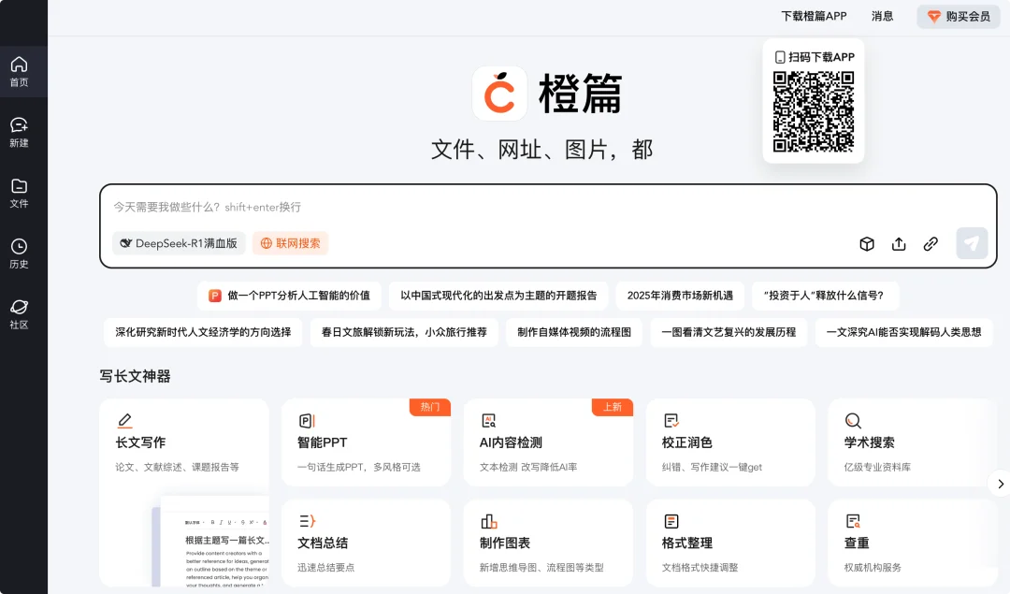Click description 论文、文献综述、课题报告等

point(177,467)
